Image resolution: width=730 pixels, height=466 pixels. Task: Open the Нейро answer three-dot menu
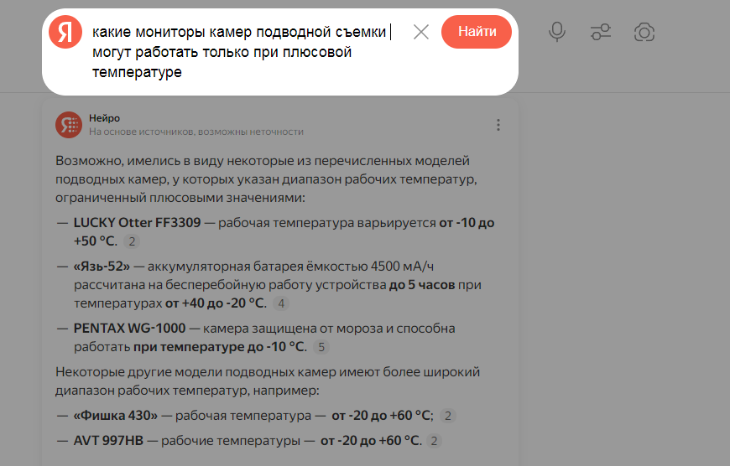[498, 125]
